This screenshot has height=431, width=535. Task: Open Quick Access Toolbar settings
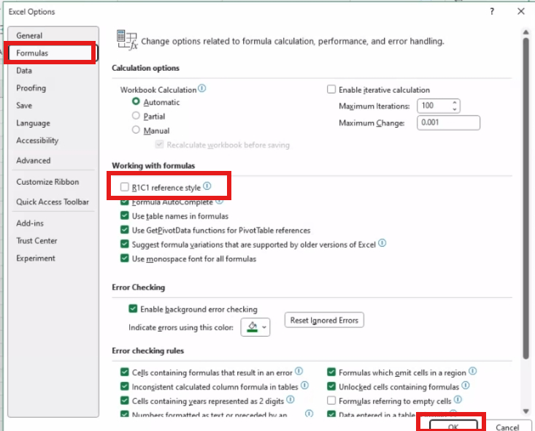(53, 202)
